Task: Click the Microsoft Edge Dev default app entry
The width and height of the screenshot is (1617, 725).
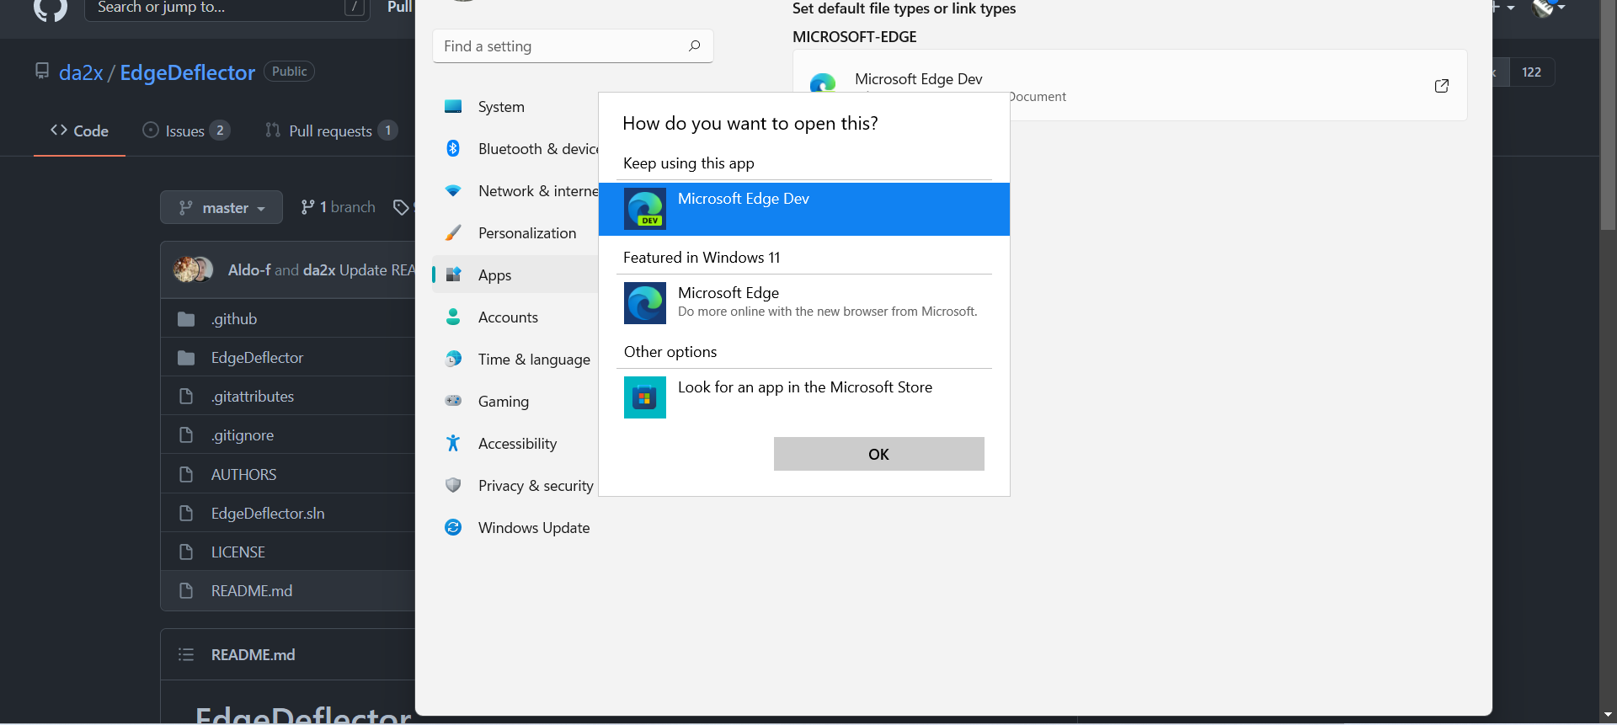Action: (1129, 85)
